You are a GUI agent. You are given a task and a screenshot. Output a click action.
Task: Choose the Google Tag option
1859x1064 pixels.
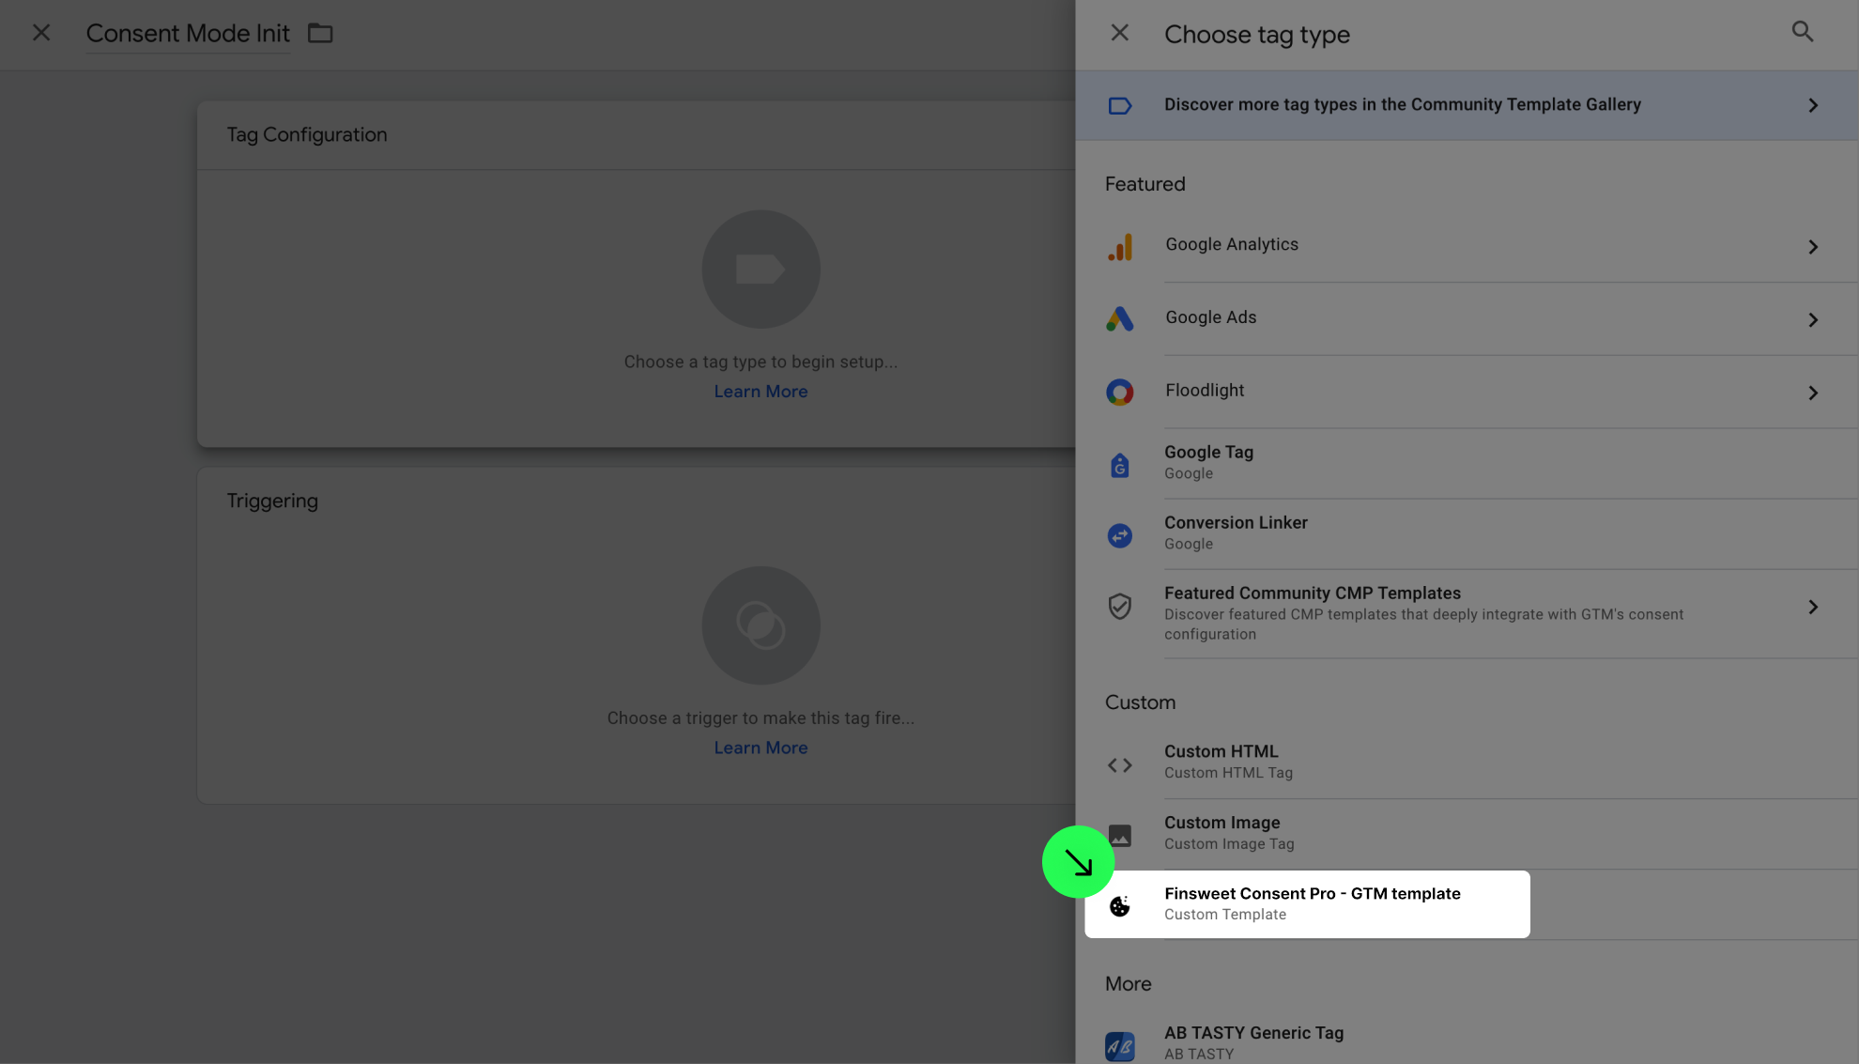[1467, 464]
